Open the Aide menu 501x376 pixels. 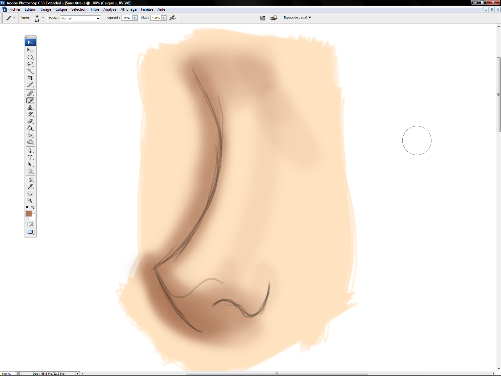pos(161,9)
